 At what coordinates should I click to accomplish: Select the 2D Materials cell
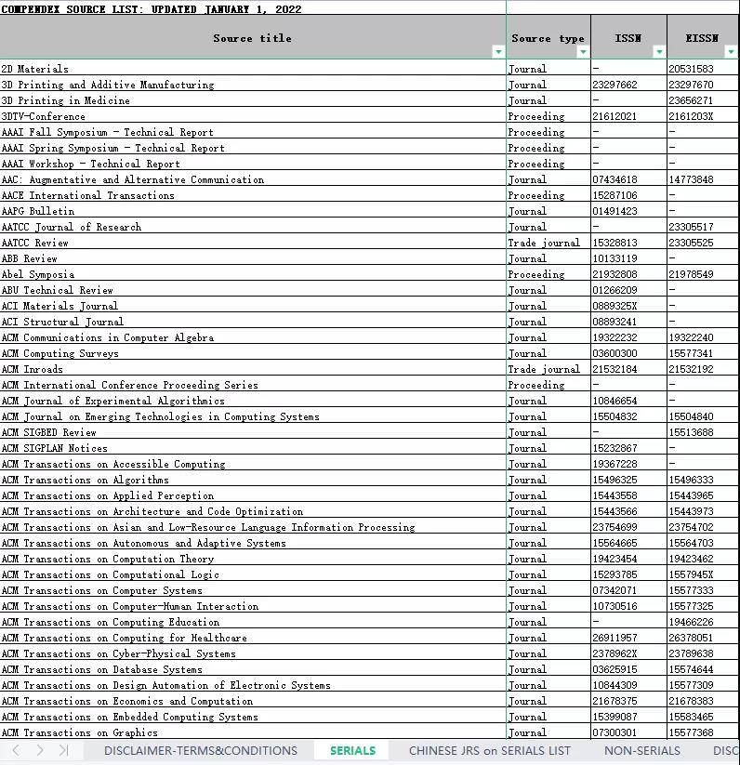(253, 69)
